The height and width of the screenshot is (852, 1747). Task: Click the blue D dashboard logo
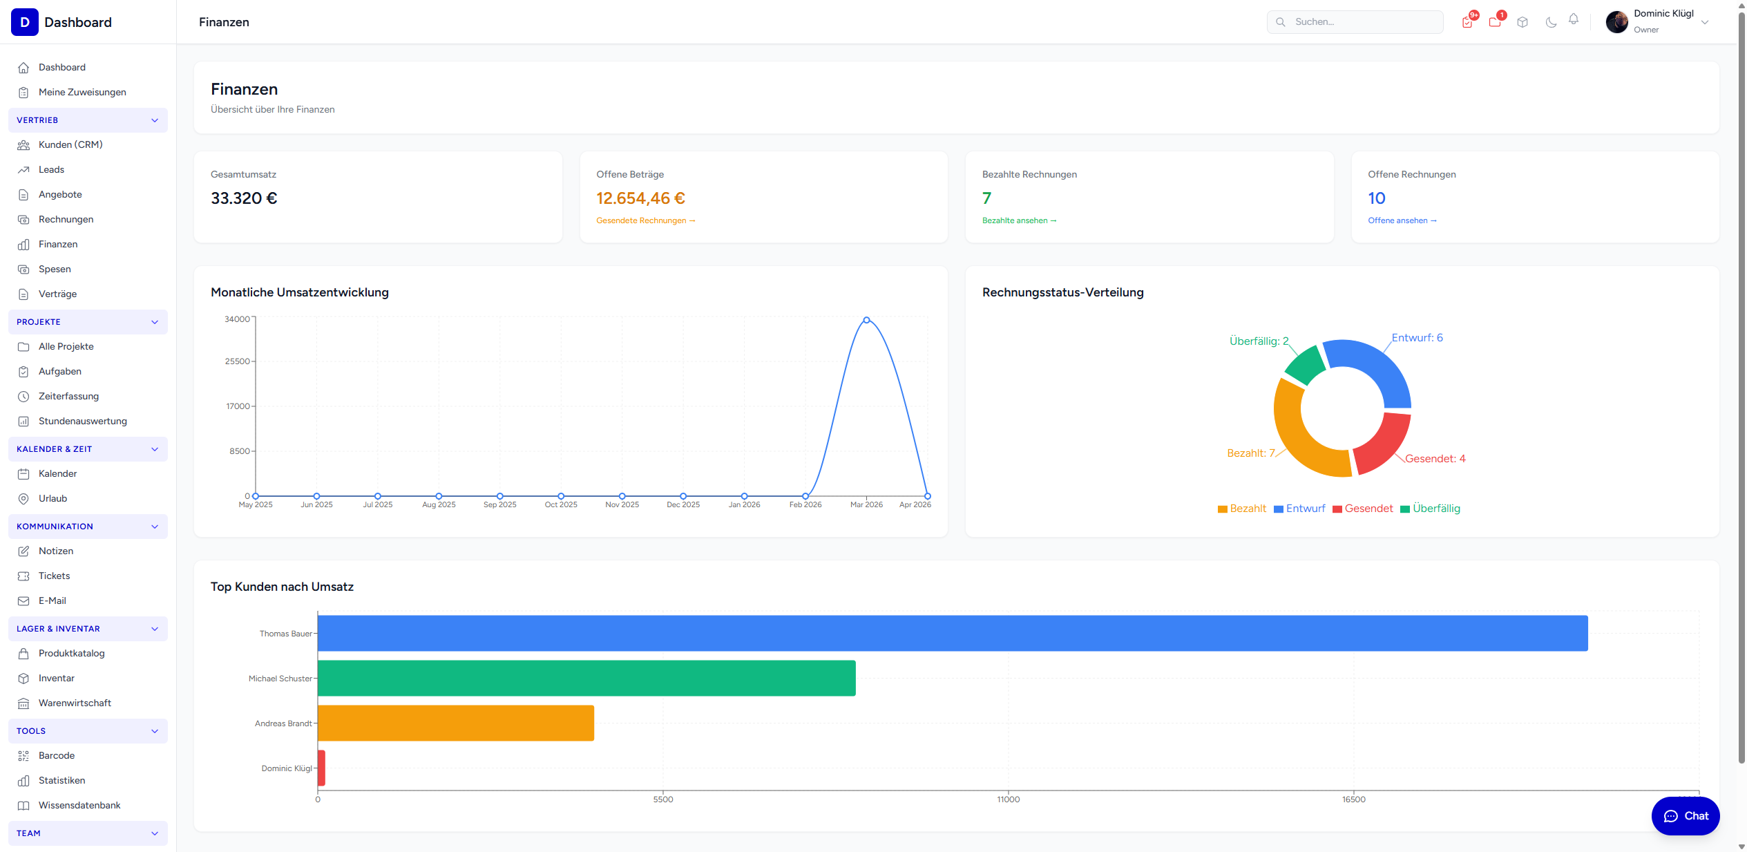(25, 22)
